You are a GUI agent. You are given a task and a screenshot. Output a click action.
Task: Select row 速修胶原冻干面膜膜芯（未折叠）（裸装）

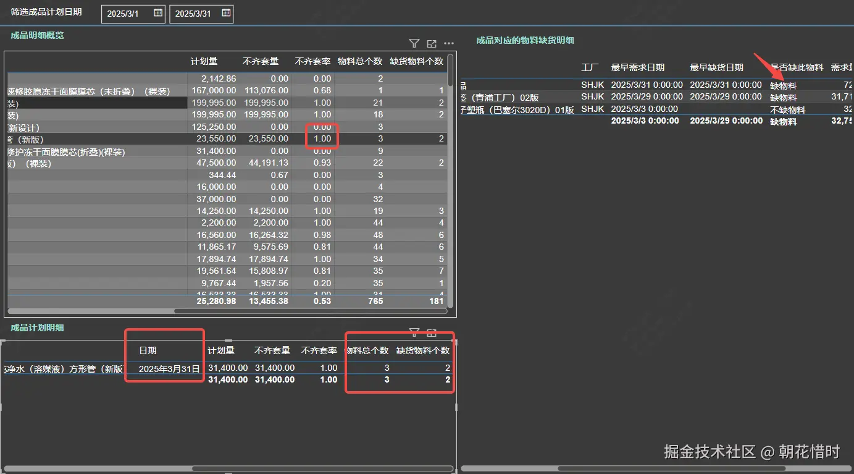(x=228, y=91)
